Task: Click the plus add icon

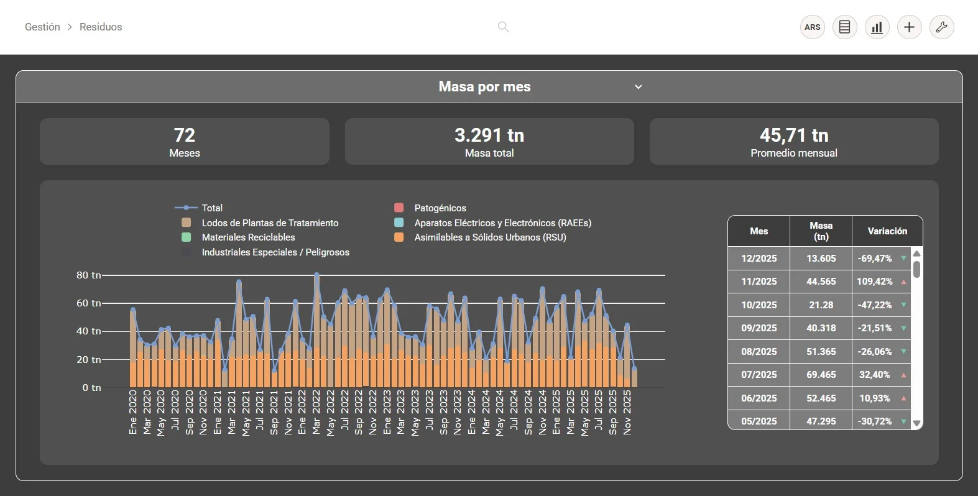Action: coord(910,27)
